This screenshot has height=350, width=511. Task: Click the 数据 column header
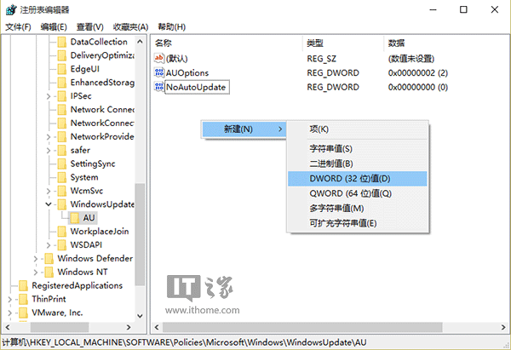tap(396, 42)
